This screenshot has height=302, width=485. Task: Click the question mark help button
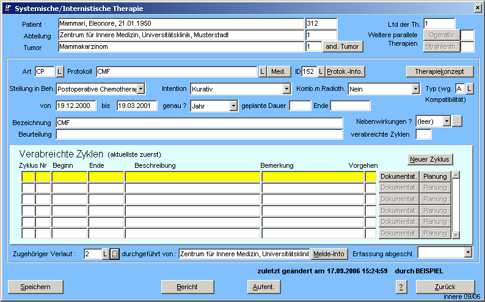click(401, 287)
